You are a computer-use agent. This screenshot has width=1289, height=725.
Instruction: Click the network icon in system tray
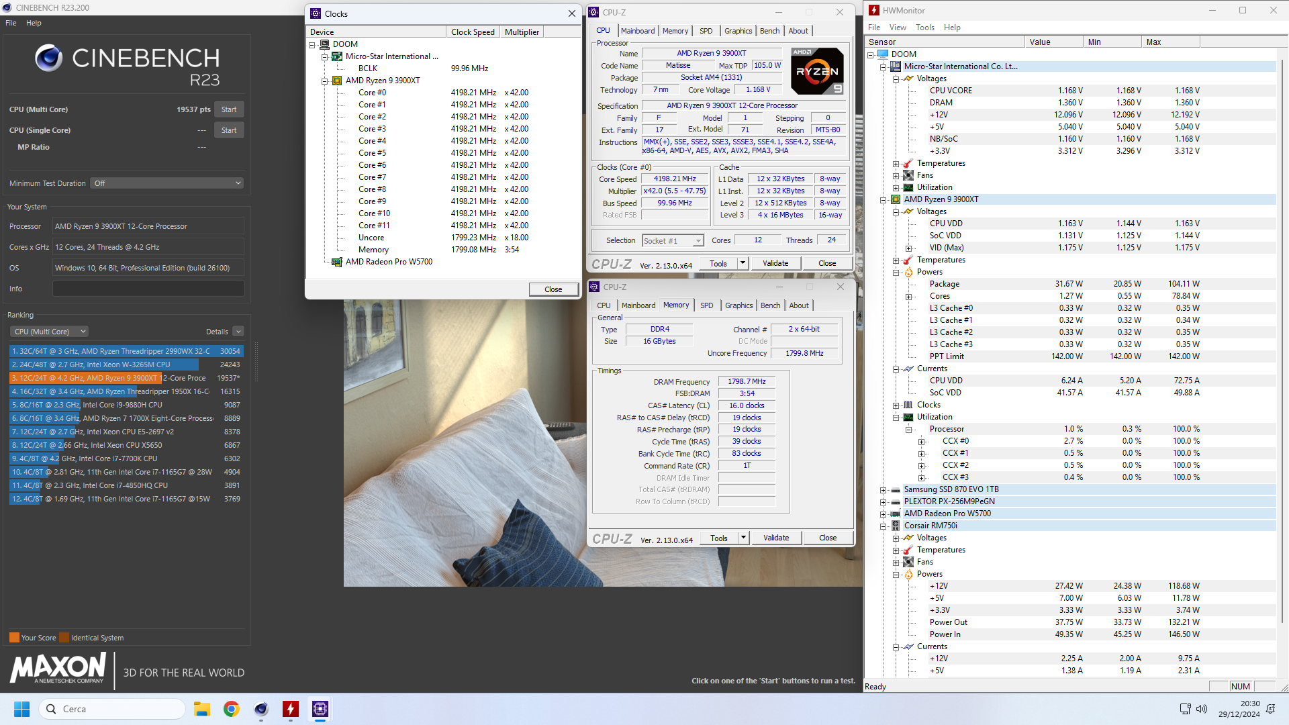click(x=1185, y=709)
